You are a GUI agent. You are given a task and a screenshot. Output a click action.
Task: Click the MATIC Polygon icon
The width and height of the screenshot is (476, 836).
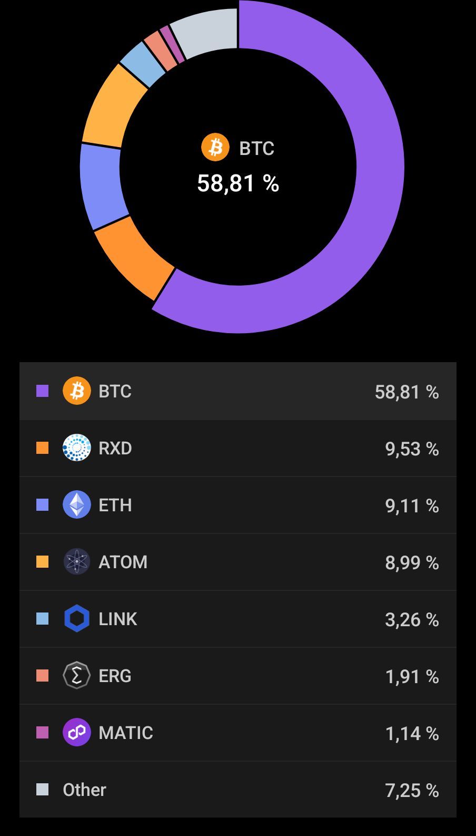(76, 733)
